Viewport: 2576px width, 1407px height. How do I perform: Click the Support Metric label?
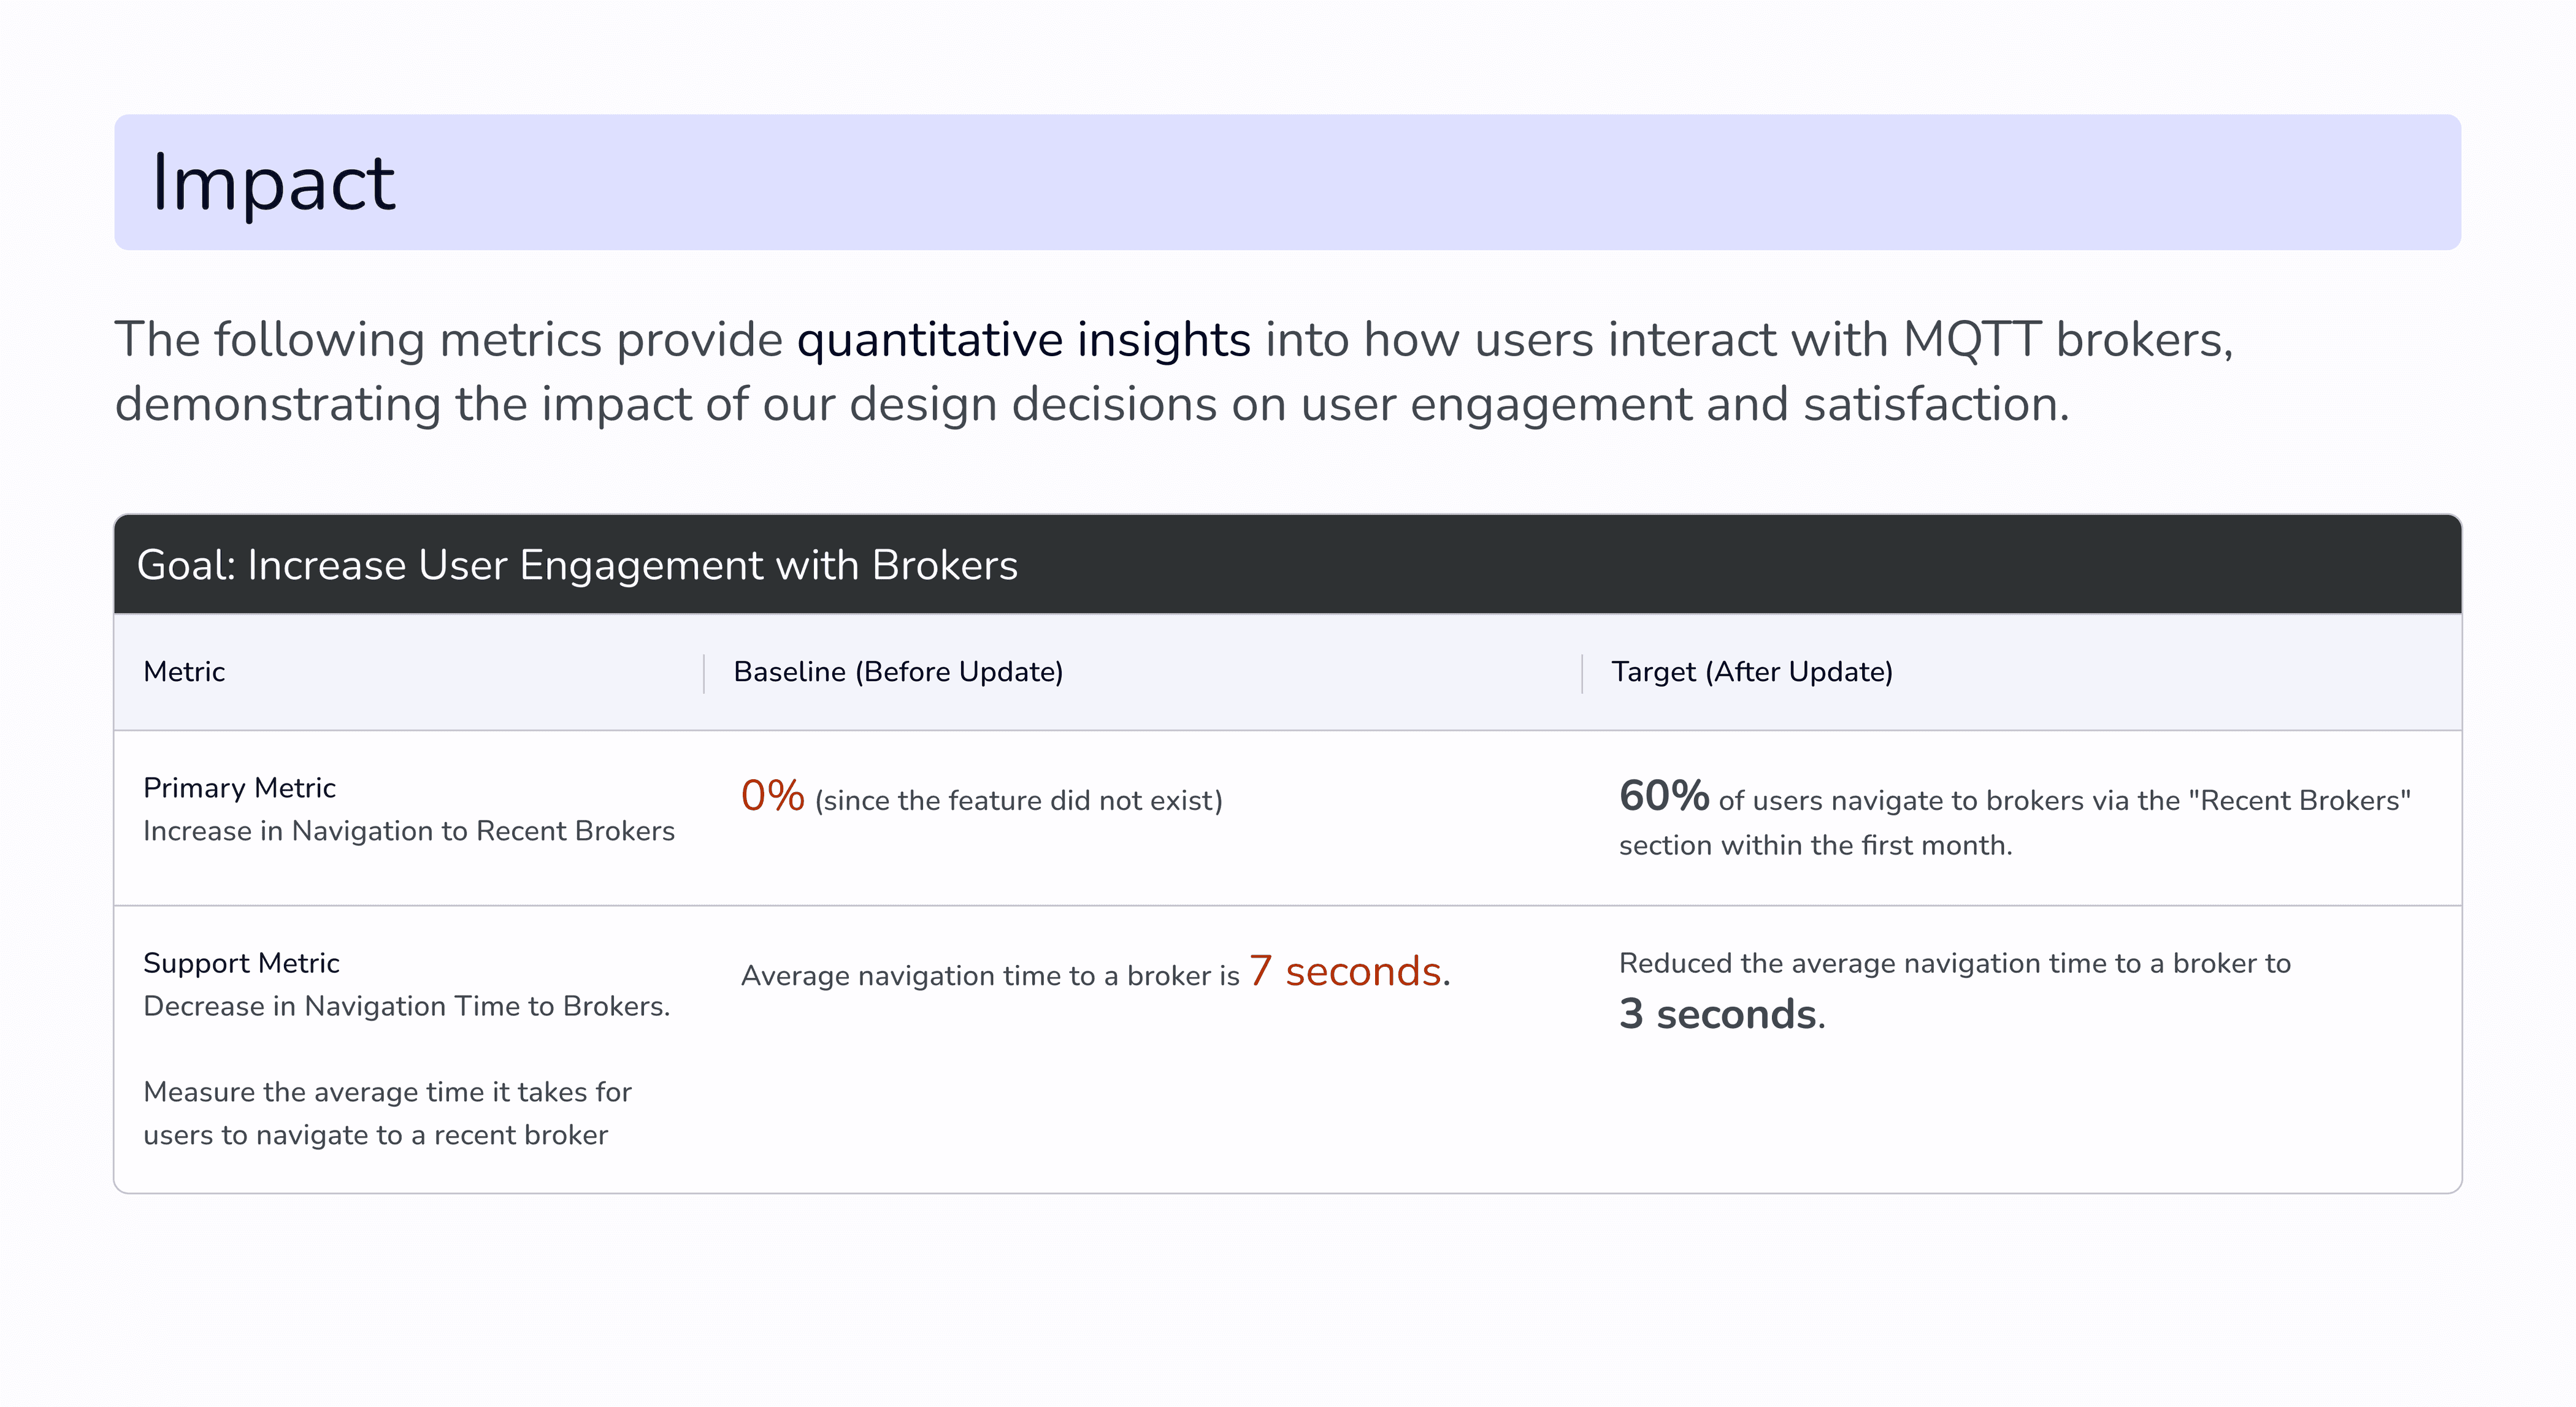pyautogui.click(x=241, y=963)
